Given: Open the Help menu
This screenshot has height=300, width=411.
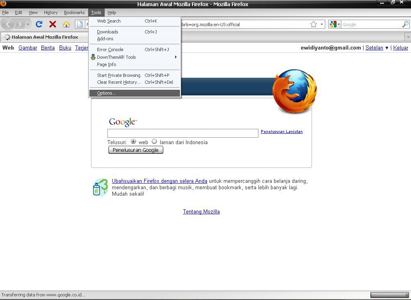Looking at the screenshot, I should (x=112, y=12).
